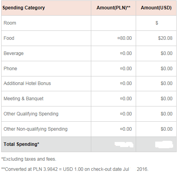Click the Total Spending* row label

click(x=21, y=144)
